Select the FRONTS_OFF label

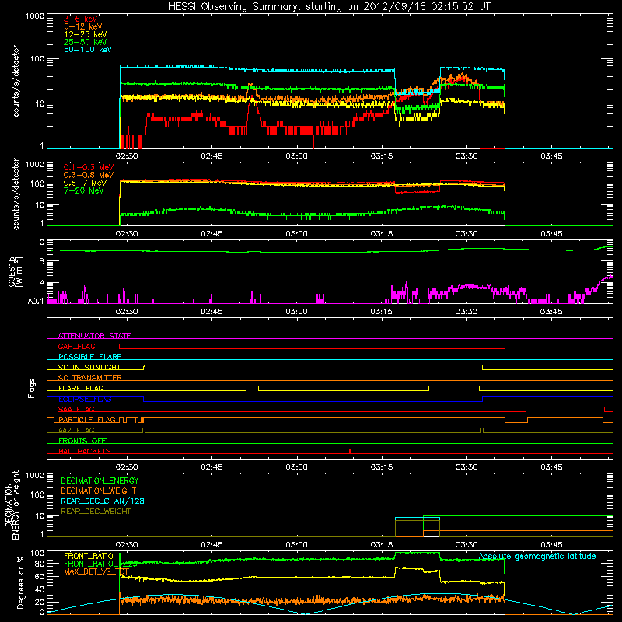(82, 440)
